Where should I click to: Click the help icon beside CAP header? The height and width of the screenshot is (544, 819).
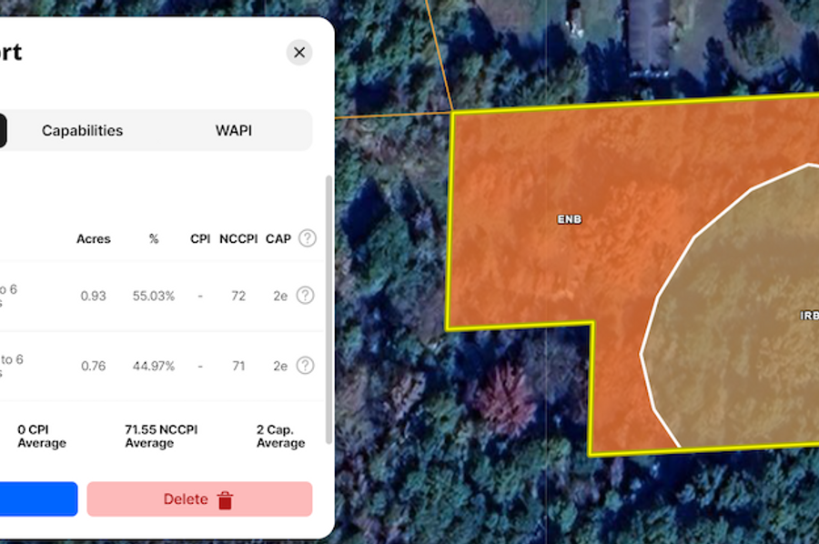308,238
